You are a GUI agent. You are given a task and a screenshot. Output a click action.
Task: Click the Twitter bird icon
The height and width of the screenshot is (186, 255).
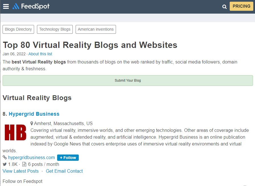[5, 164]
